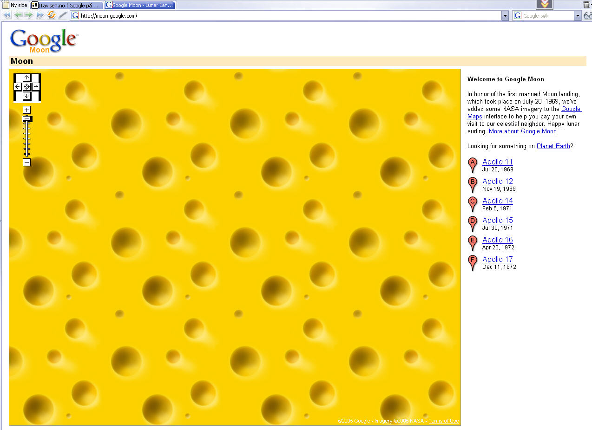Image resolution: width=592 pixels, height=430 pixels.
Task: Follow the Google Maps link
Action: point(571,109)
